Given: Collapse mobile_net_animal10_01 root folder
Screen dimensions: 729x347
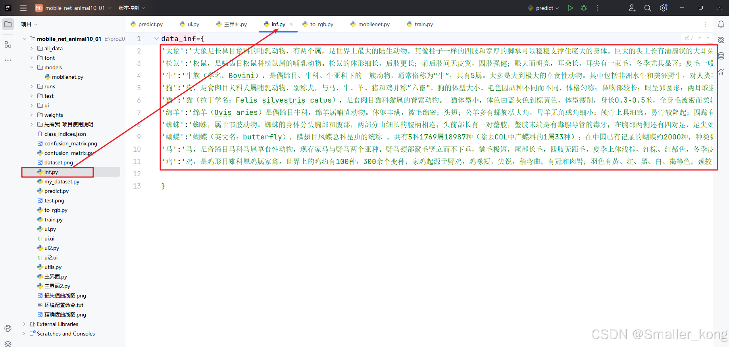Looking at the screenshot, I should (x=24, y=39).
